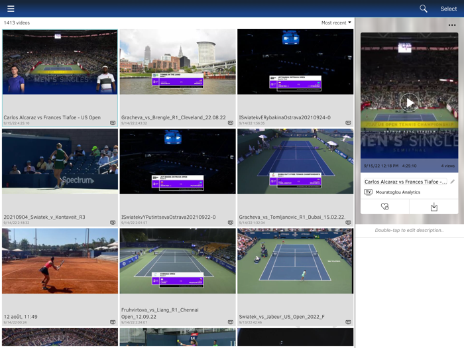This screenshot has width=464, height=348.
Task: Tap the heart favorite icon
Action: click(x=384, y=207)
